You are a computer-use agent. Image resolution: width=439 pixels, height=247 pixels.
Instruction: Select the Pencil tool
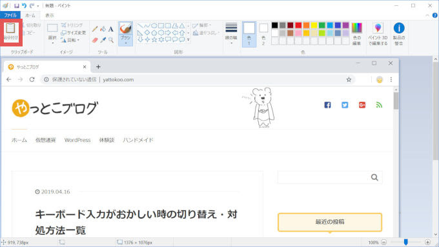pos(95,29)
